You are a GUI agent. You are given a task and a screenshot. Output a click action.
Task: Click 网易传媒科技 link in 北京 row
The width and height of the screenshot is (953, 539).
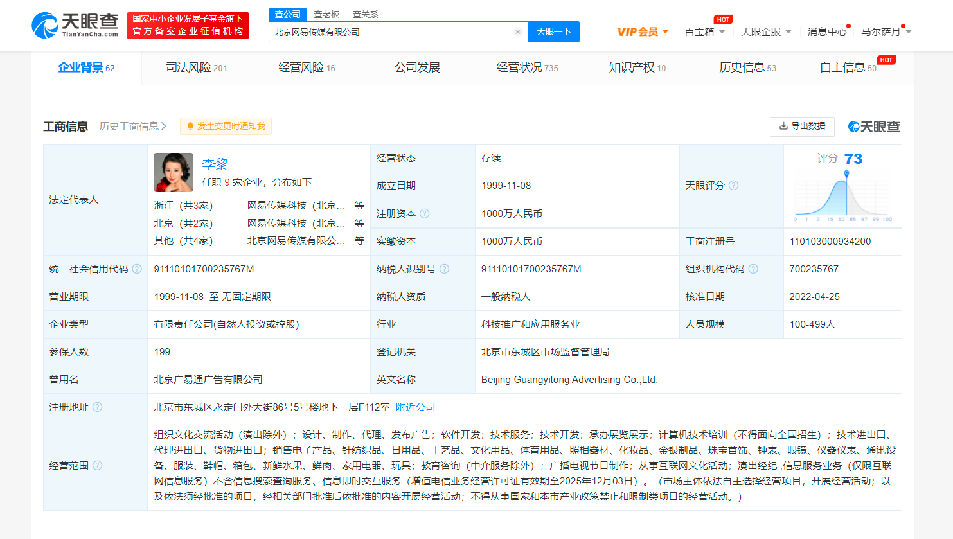[x=296, y=224]
